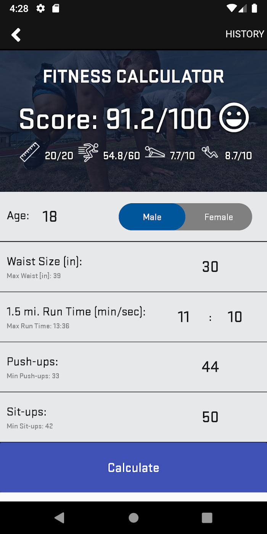
Task: Edit the sit-ups count 50
Action: click(x=210, y=417)
